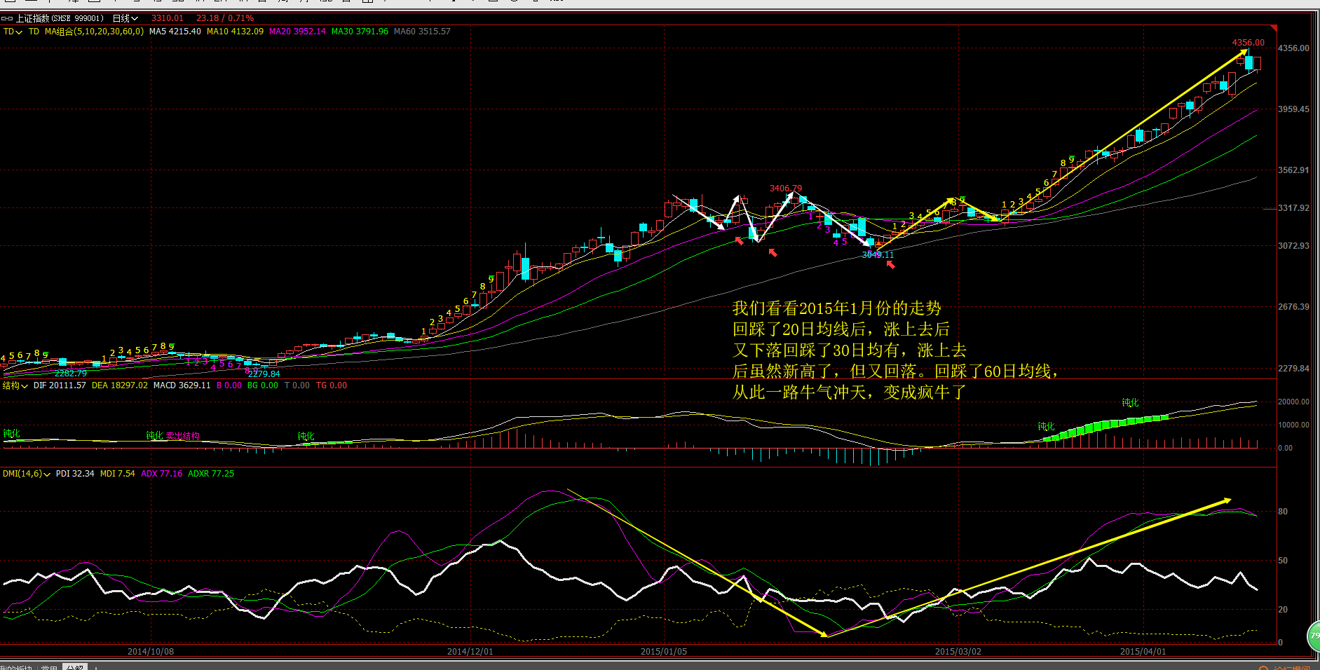Click the 卖出结构 signal label in MACD panel
This screenshot has width=1320, height=670.
point(182,436)
